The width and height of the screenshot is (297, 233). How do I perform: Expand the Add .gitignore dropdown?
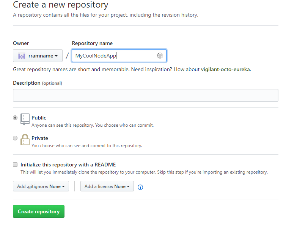point(41,186)
